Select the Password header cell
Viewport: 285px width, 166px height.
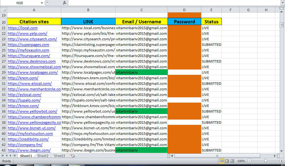184,22
